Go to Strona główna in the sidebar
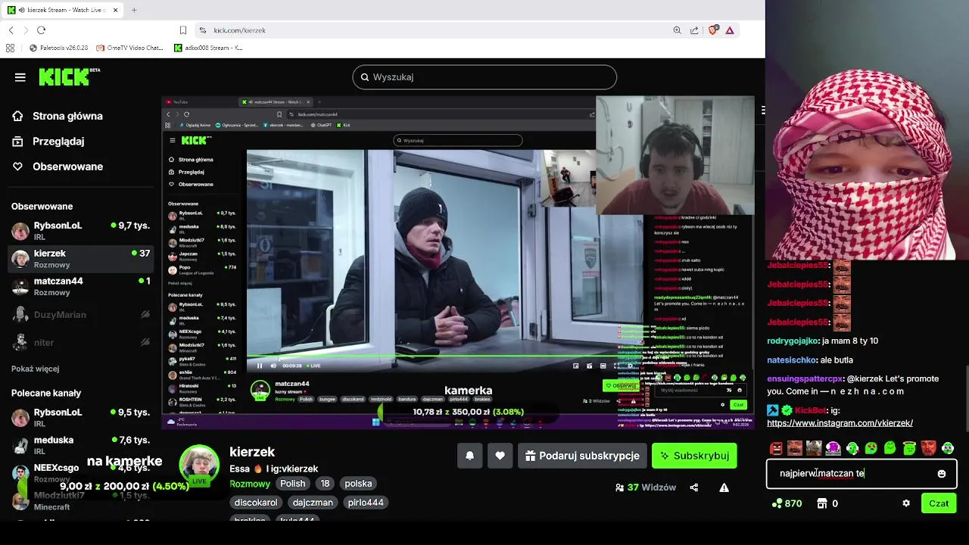969x545 pixels. pos(67,116)
